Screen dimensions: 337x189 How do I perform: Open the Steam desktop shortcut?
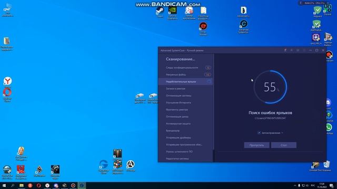[x=160, y=11]
